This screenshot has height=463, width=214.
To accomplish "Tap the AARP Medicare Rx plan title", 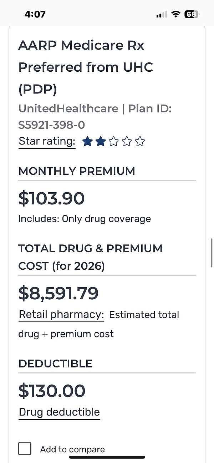I will (x=86, y=67).
